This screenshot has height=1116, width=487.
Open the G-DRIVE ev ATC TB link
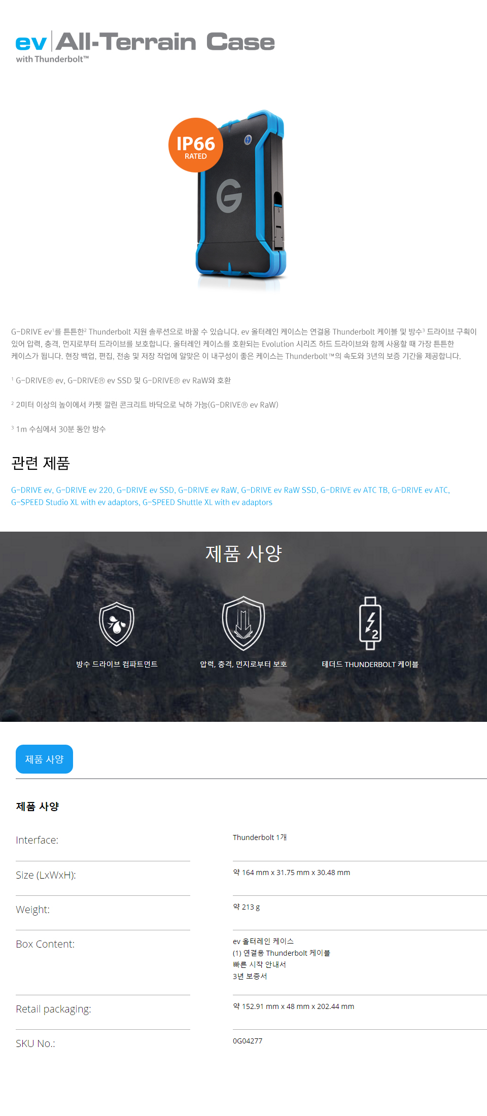354,490
